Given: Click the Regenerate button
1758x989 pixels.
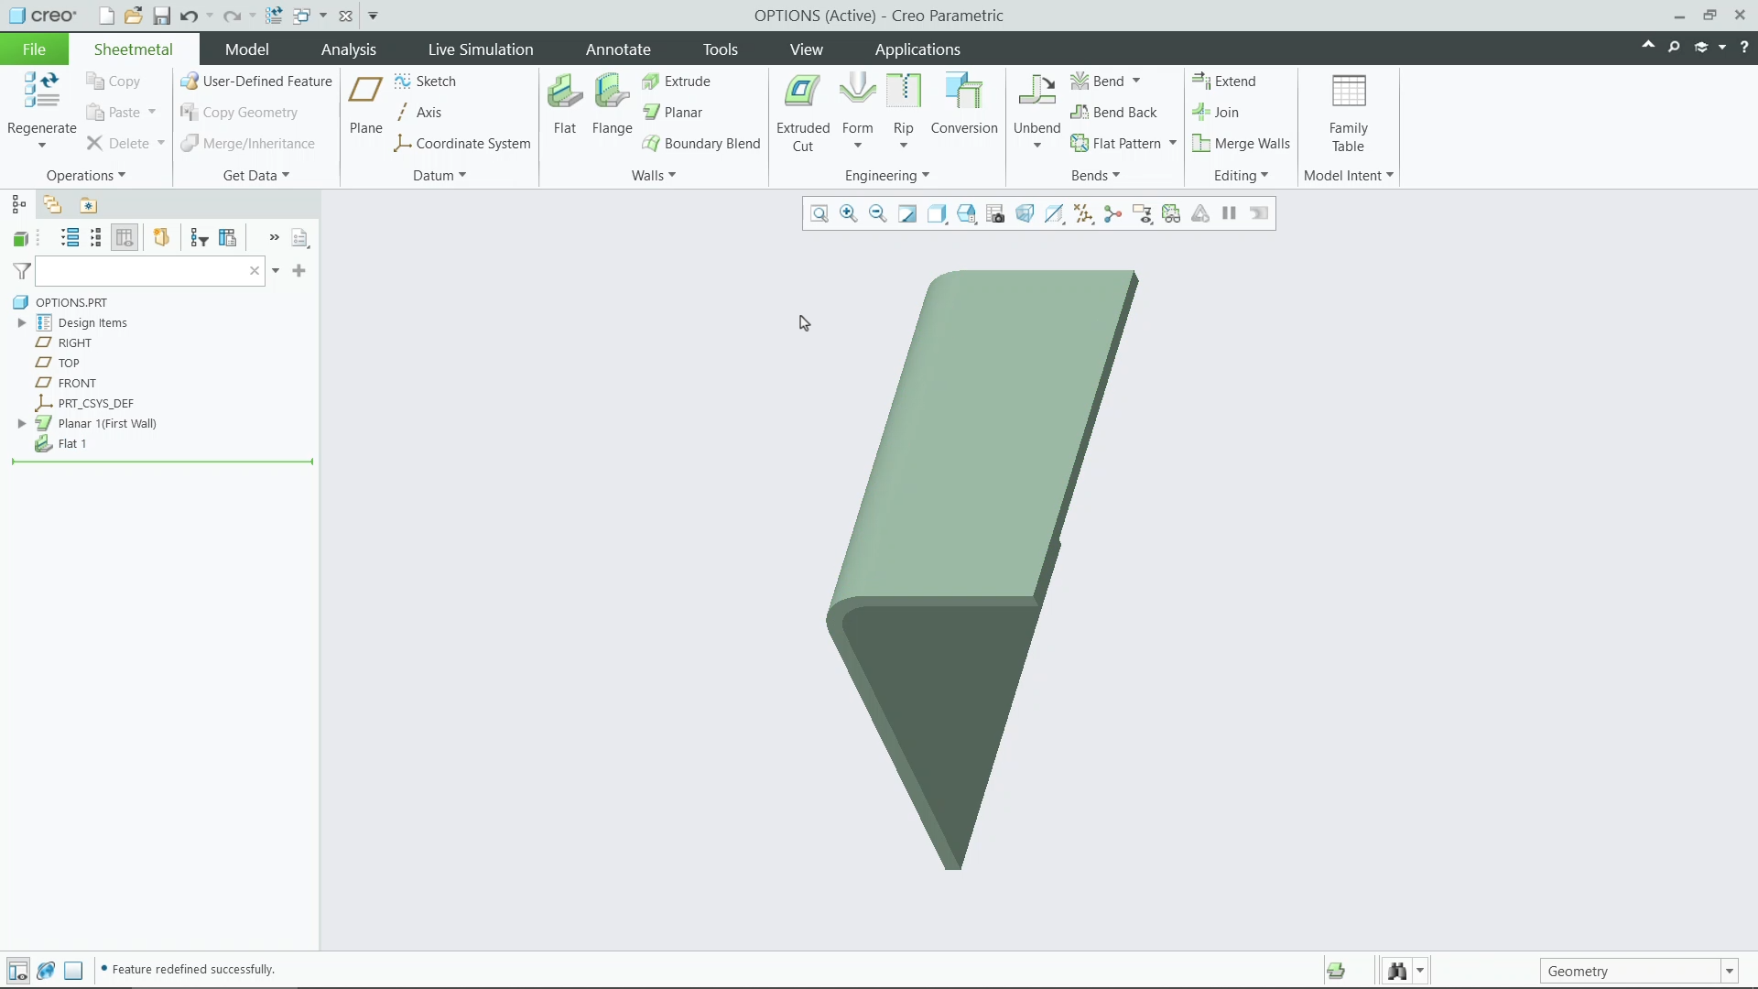Looking at the screenshot, I should tap(40, 101).
